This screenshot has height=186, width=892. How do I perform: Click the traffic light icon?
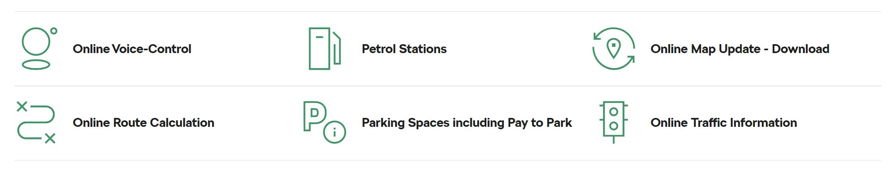click(x=614, y=122)
